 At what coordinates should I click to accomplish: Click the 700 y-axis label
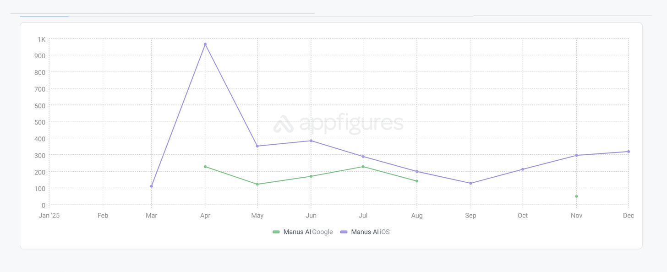tap(40, 89)
